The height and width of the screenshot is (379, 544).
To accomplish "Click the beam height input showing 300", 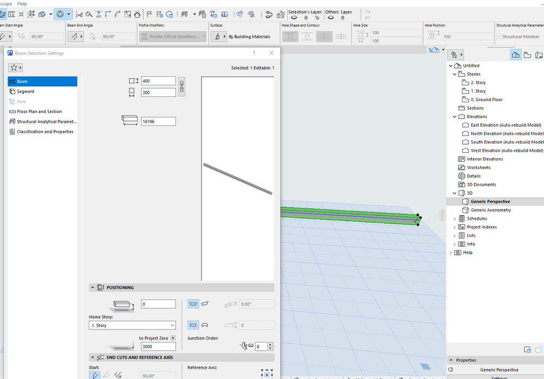I will 157,92.
